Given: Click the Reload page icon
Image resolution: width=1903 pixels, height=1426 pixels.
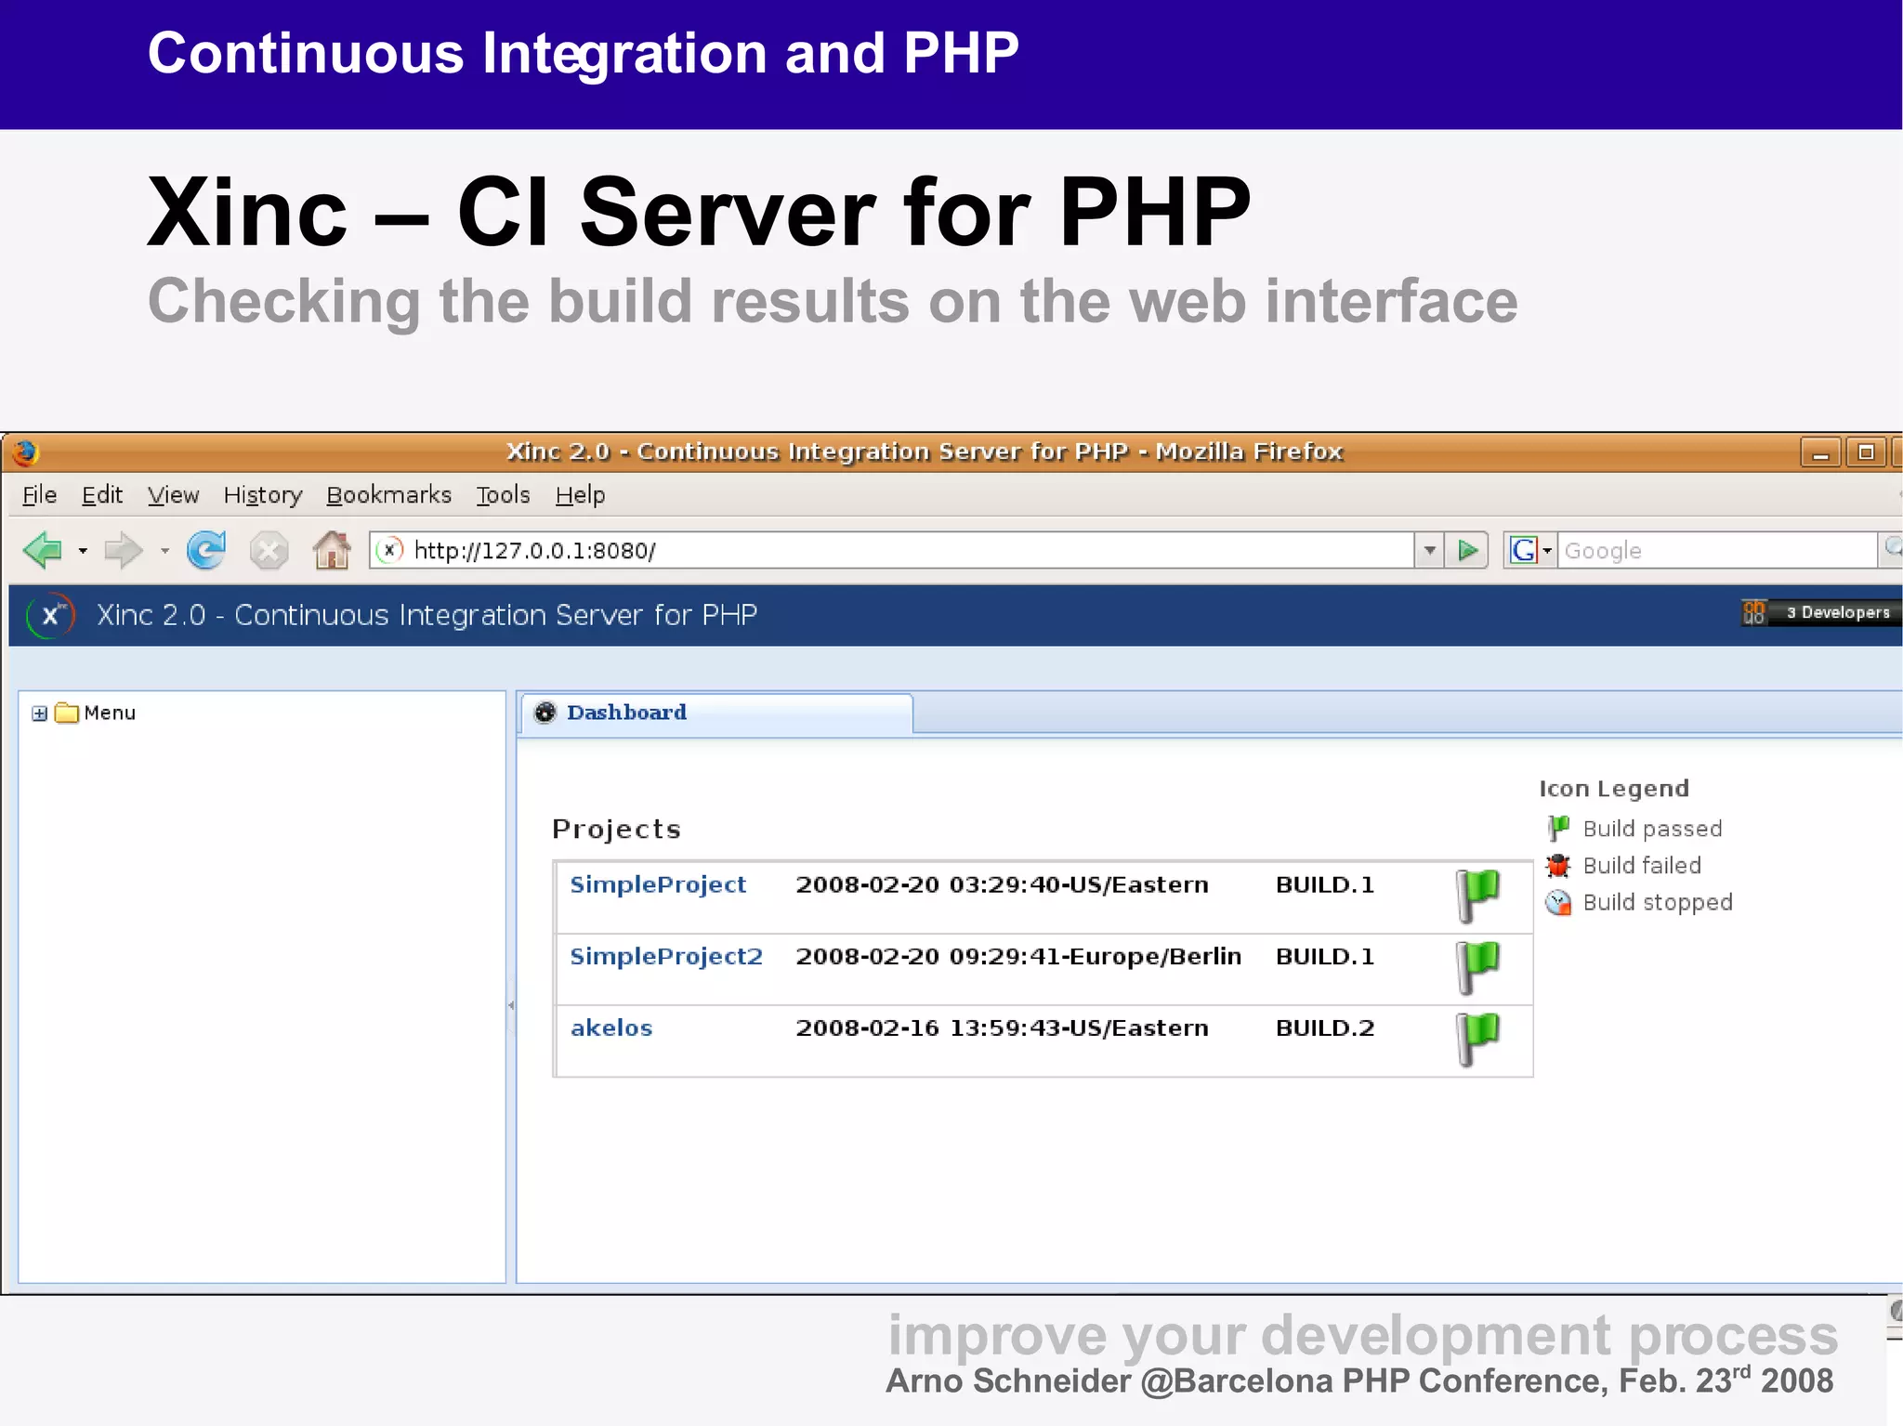Looking at the screenshot, I should coord(206,551).
